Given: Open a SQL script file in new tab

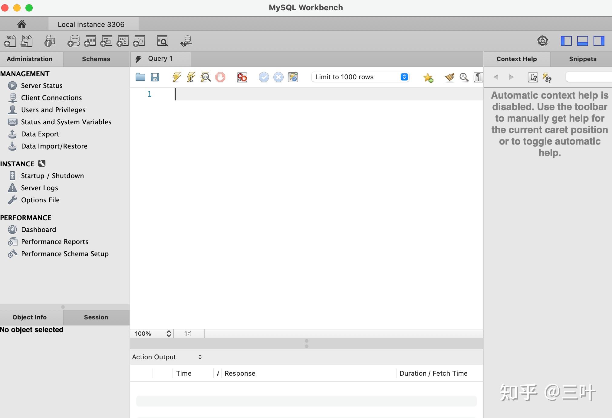Looking at the screenshot, I should pos(27,41).
